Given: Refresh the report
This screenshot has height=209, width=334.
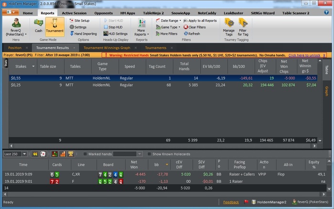Looking at the screenshot, I should coord(192,34).
